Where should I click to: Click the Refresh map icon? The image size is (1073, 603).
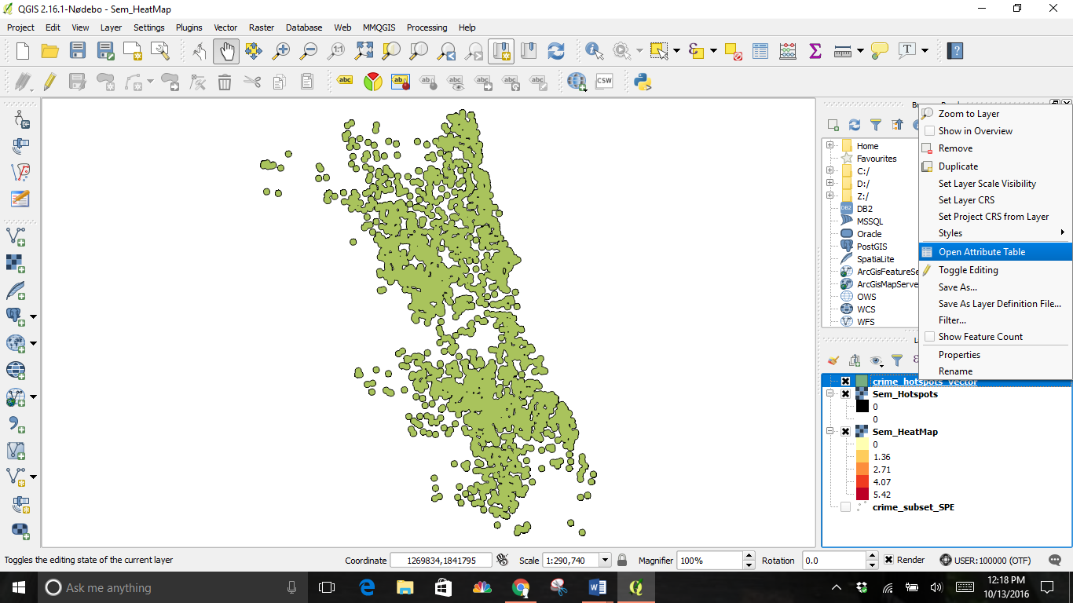coord(556,51)
